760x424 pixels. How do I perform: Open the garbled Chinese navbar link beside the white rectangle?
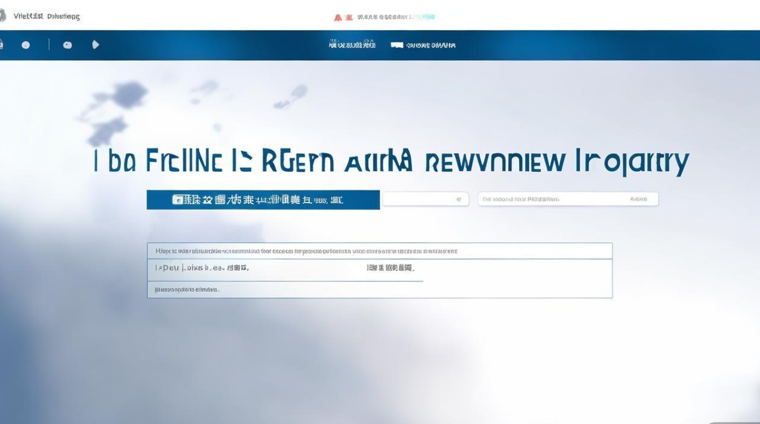tap(352, 44)
